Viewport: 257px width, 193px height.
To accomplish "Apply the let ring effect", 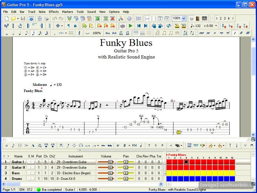I will tap(40, 145).
